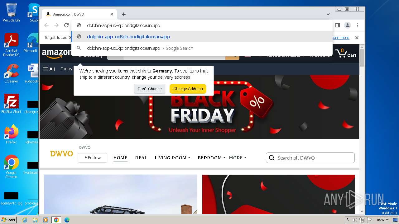Image resolution: width=399 pixels, height=224 pixels.
Task: Open clock showing 8:26 PM
Action: 383,220
